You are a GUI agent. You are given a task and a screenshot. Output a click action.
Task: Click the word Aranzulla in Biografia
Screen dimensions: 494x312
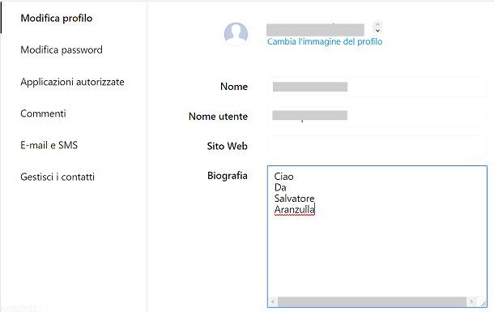[x=294, y=209]
